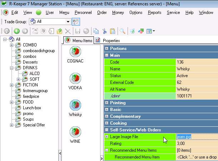
Task: Open the Money menu
Action: pos(118,12)
